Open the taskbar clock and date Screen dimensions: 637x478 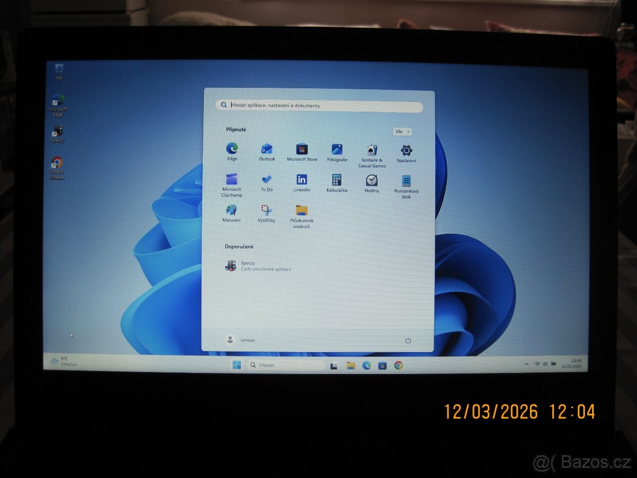pyautogui.click(x=575, y=364)
